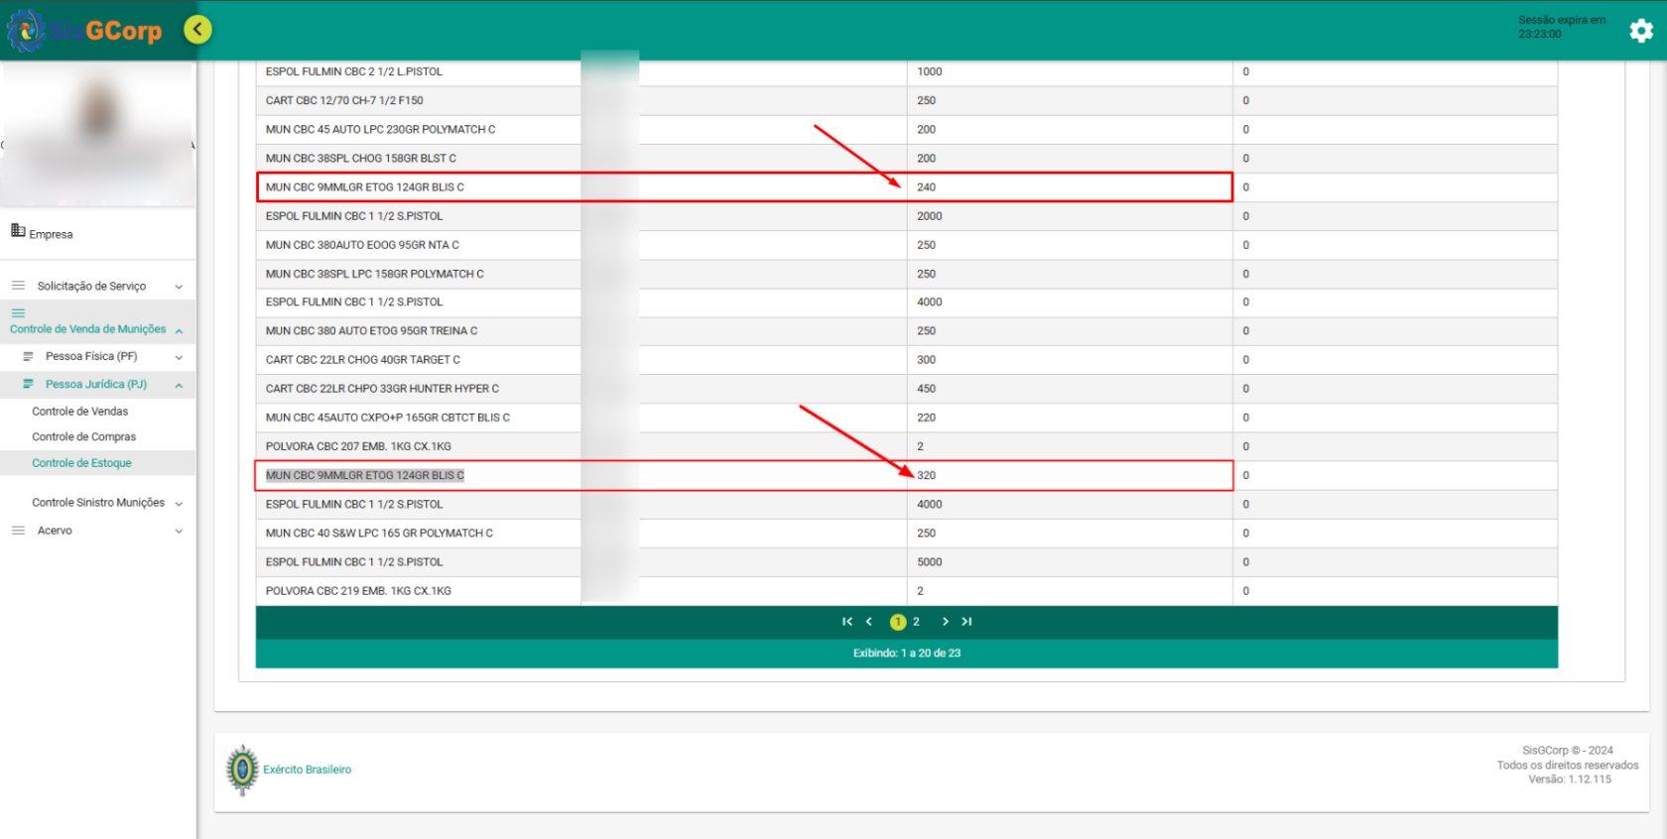This screenshot has height=839, width=1667.
Task: Go to first page of the table
Action: point(846,622)
